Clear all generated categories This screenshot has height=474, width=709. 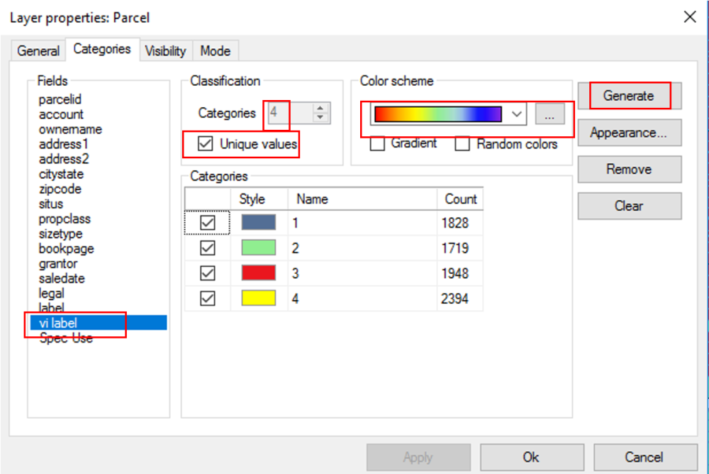click(x=629, y=206)
